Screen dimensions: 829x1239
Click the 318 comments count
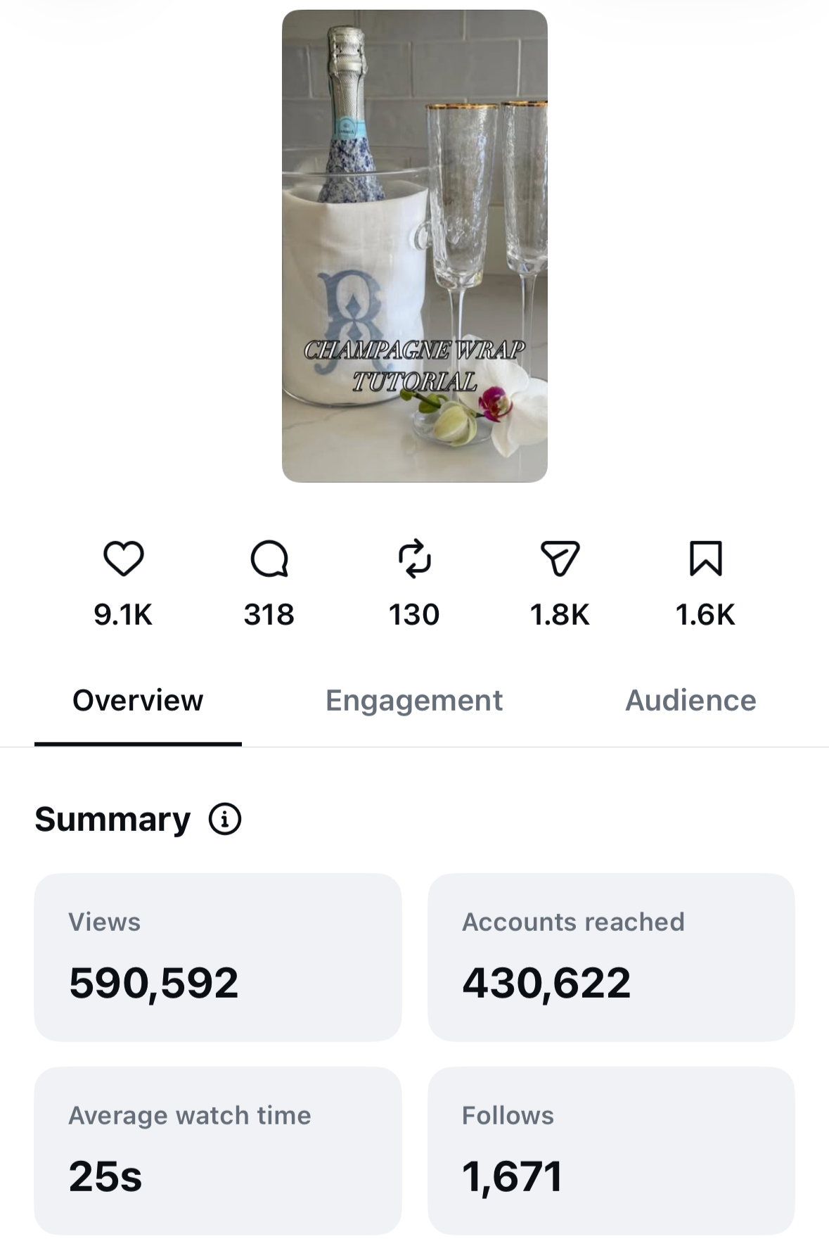click(269, 614)
